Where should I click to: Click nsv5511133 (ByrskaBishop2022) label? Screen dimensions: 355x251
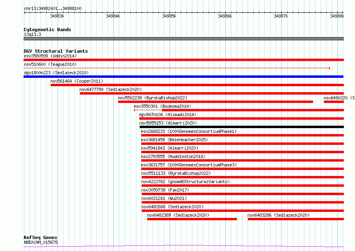click(176, 173)
